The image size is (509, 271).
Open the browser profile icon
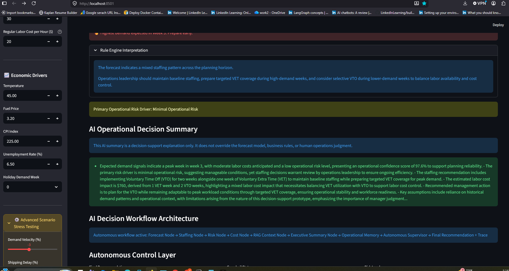click(494, 3)
